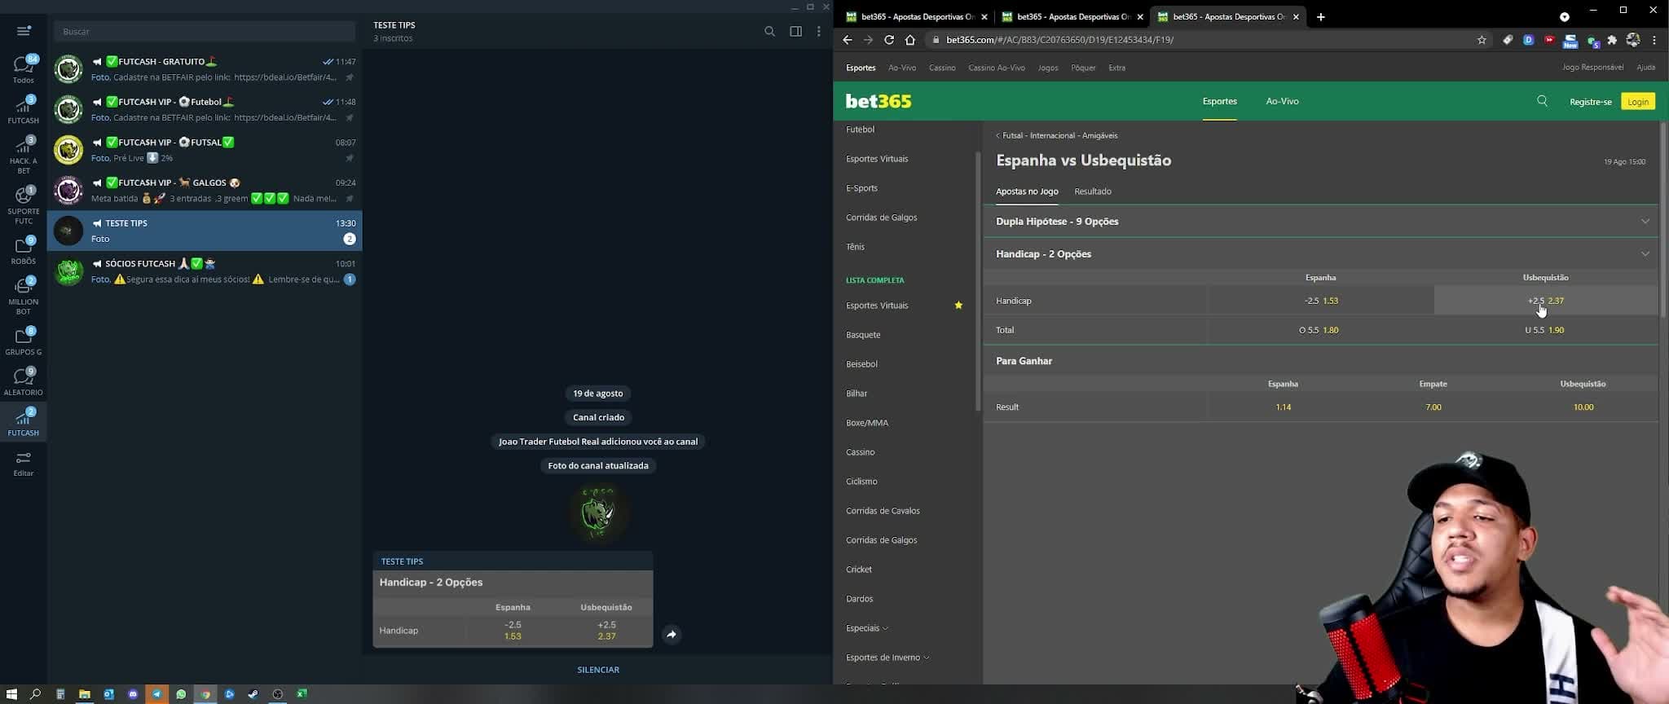Open the Todos chat folder
This screenshot has width=1669, height=704.
[x=23, y=69]
